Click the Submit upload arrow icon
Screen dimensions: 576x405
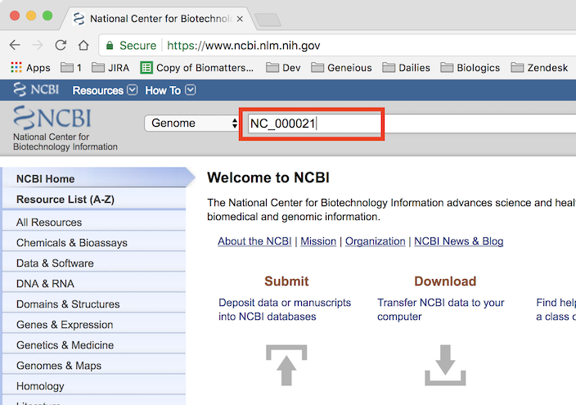(286, 365)
